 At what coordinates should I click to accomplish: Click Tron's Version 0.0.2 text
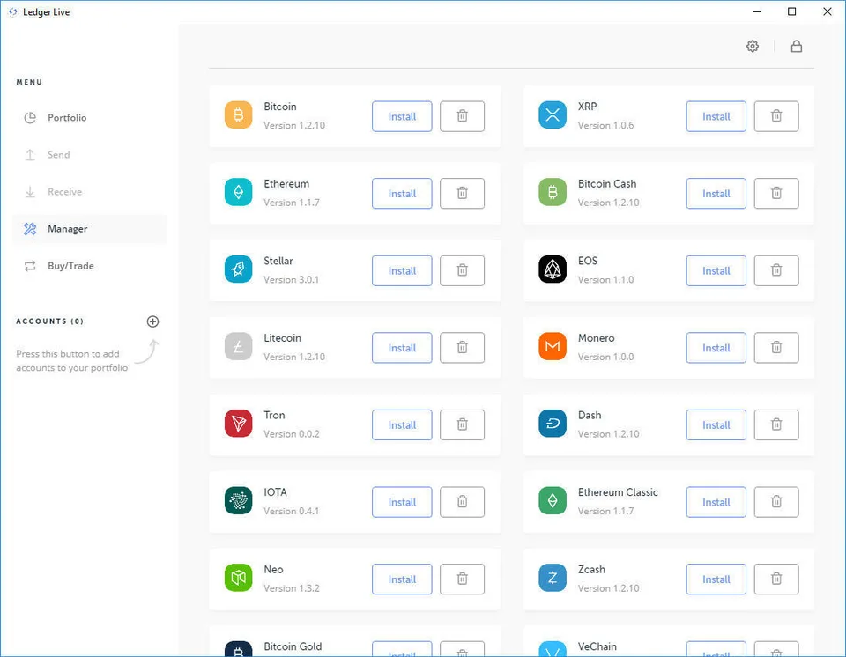292,433
